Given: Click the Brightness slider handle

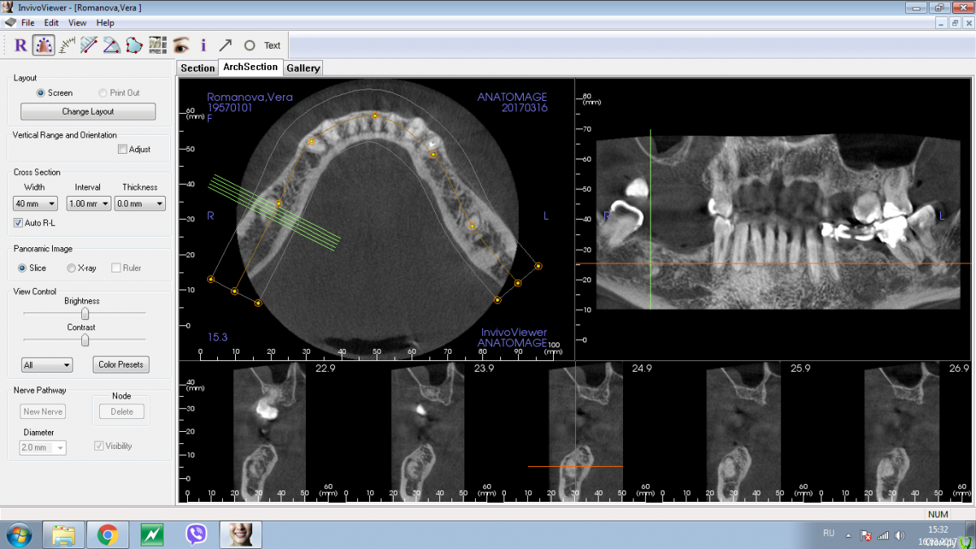Looking at the screenshot, I should point(85,313).
